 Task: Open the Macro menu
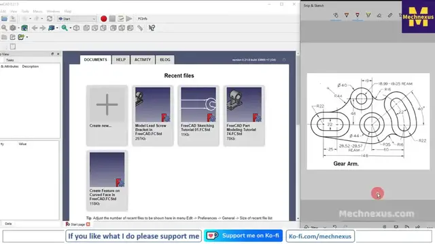click(x=37, y=12)
